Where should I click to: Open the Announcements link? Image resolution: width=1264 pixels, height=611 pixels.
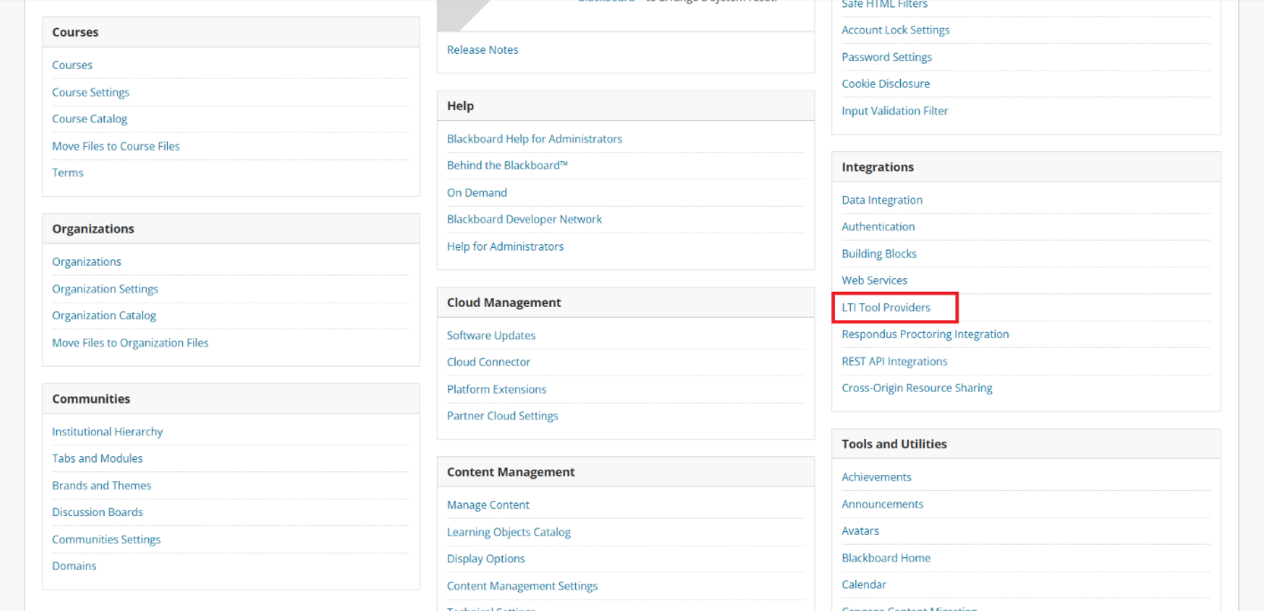click(x=882, y=504)
